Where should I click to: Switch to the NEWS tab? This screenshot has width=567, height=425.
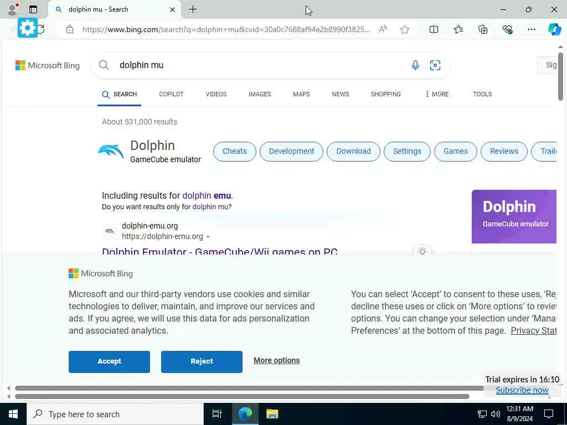341,94
